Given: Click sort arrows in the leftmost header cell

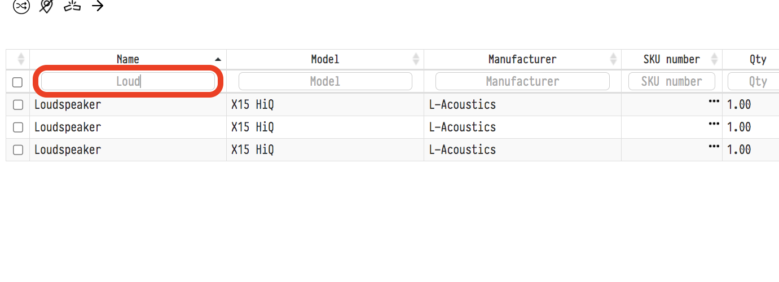Looking at the screenshot, I should (21, 59).
